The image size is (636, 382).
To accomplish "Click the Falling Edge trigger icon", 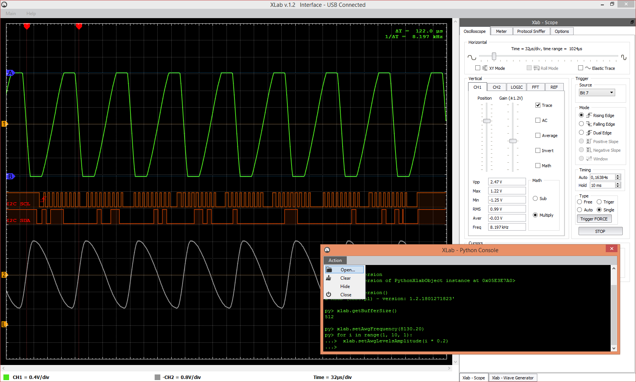I will (x=589, y=124).
